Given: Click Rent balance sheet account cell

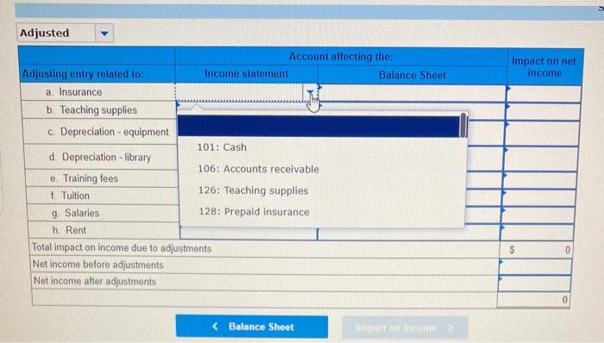Looking at the screenshot, I should [x=409, y=234].
